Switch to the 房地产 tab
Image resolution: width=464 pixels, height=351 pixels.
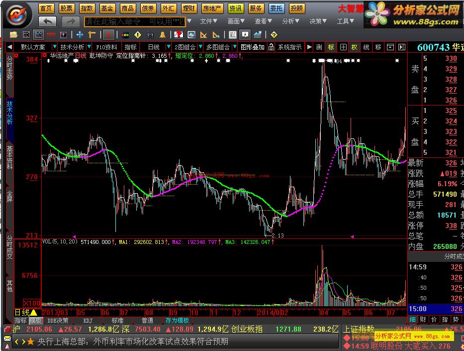coord(212,8)
